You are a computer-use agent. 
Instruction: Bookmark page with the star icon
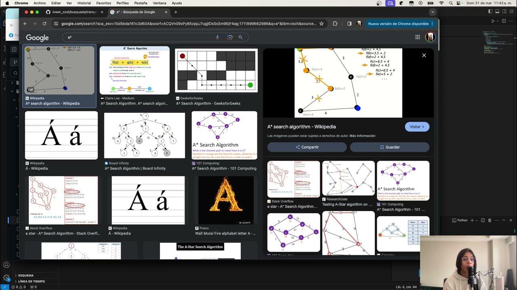coord(322,24)
